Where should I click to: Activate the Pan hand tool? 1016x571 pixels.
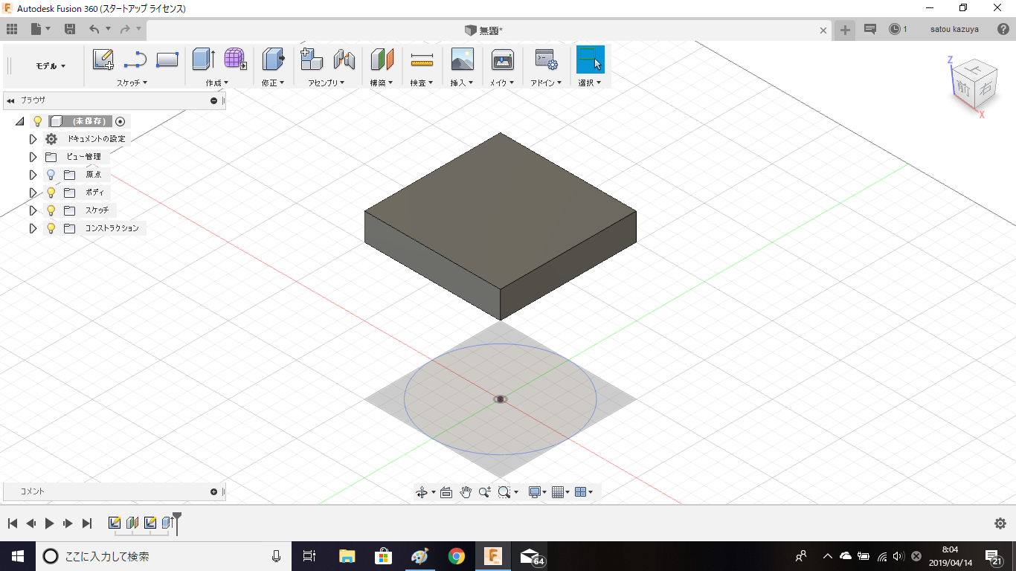(x=466, y=491)
